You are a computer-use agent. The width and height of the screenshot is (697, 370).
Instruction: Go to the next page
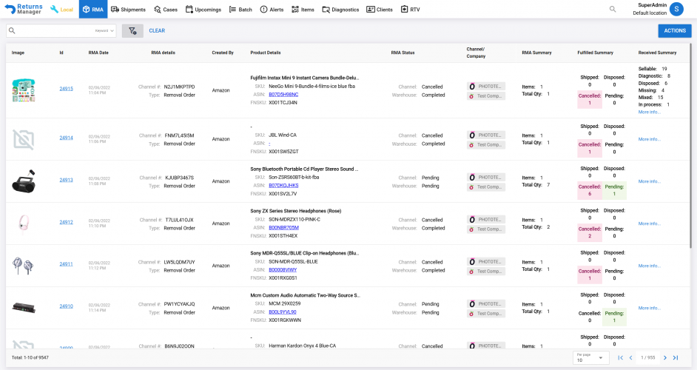(x=665, y=358)
